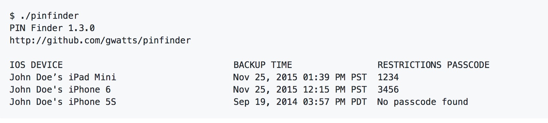Click the Sep 19, 2014 03:57 PM timestamp

click(x=289, y=102)
